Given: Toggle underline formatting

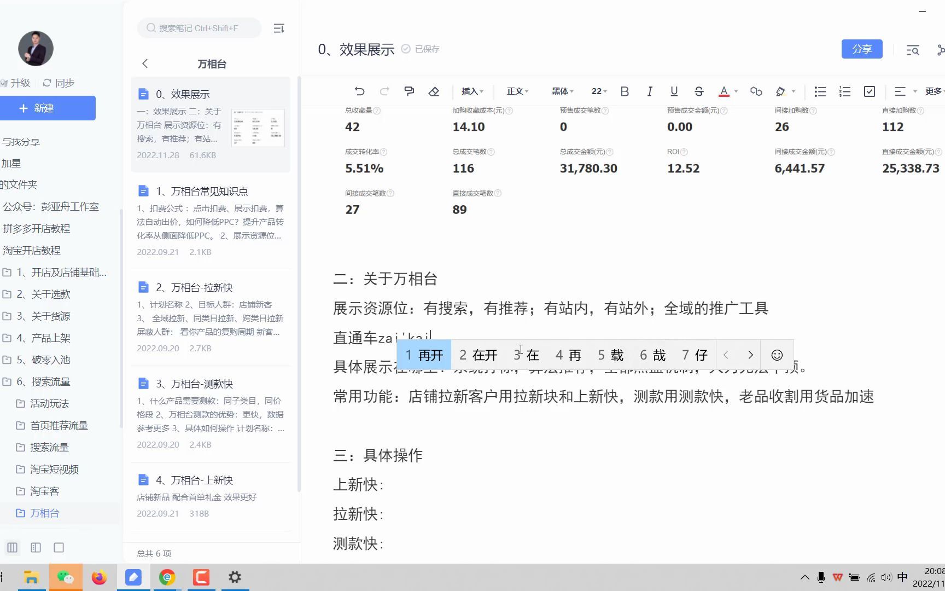Looking at the screenshot, I should click(674, 91).
